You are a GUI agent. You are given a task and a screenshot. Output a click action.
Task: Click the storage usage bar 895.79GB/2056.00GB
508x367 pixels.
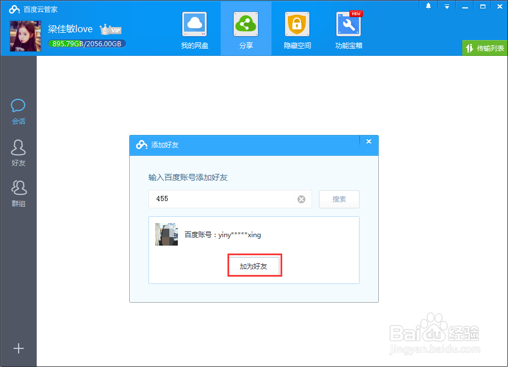point(87,44)
